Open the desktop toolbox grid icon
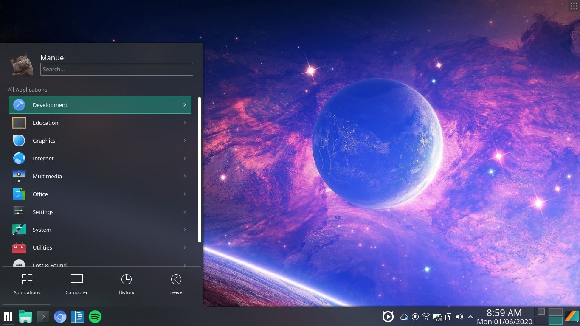 coord(574,6)
